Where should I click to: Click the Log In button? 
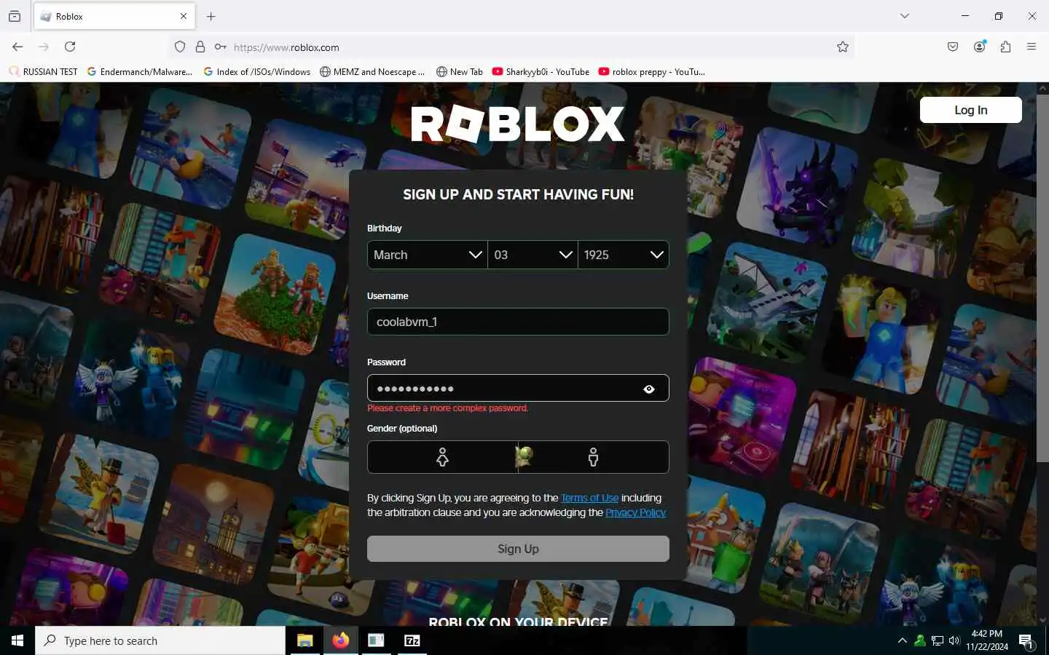(x=970, y=110)
